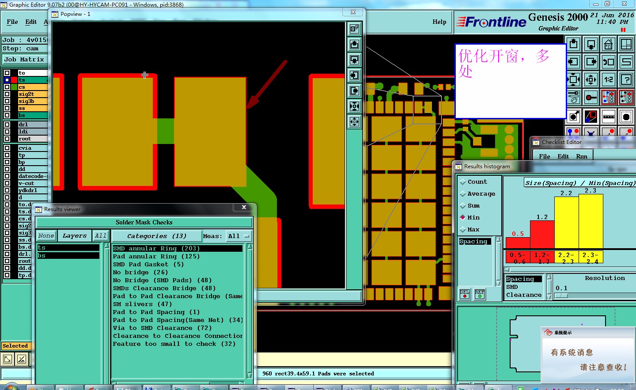Click zoom outward arrows icon in Popview
This screenshot has width=636, height=390.
point(355,122)
